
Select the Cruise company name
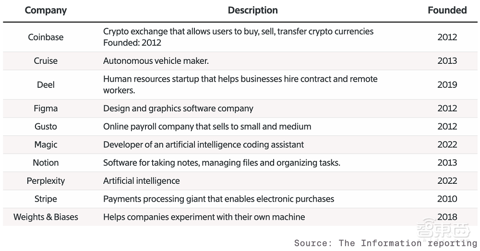tap(46, 61)
